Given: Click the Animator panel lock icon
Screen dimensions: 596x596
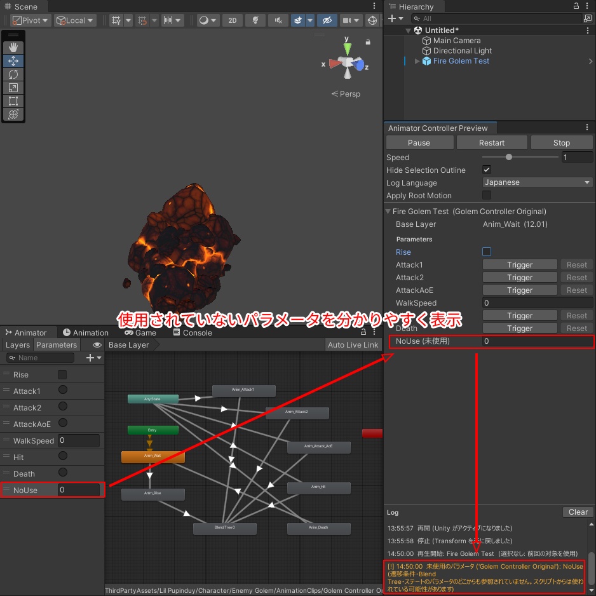Looking at the screenshot, I should [363, 332].
